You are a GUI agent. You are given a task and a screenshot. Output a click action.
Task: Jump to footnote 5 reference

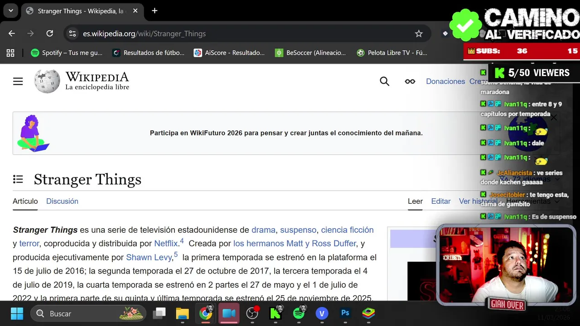pyautogui.click(x=176, y=254)
